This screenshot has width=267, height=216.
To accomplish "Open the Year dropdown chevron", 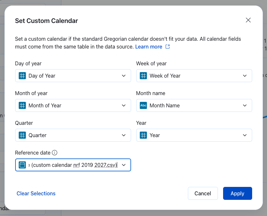I will click(245, 135).
